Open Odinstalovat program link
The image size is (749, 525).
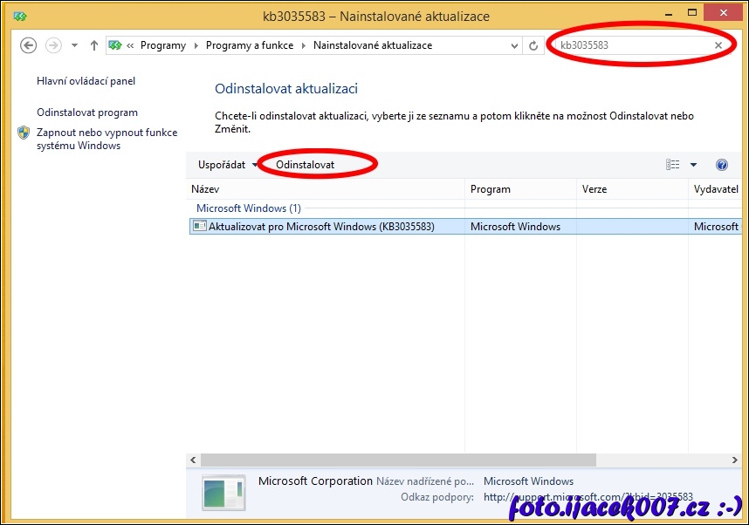(87, 112)
